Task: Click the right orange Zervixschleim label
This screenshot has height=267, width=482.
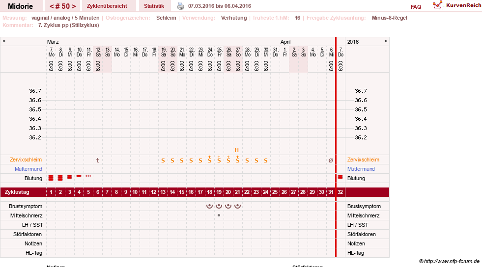Action: [364, 160]
